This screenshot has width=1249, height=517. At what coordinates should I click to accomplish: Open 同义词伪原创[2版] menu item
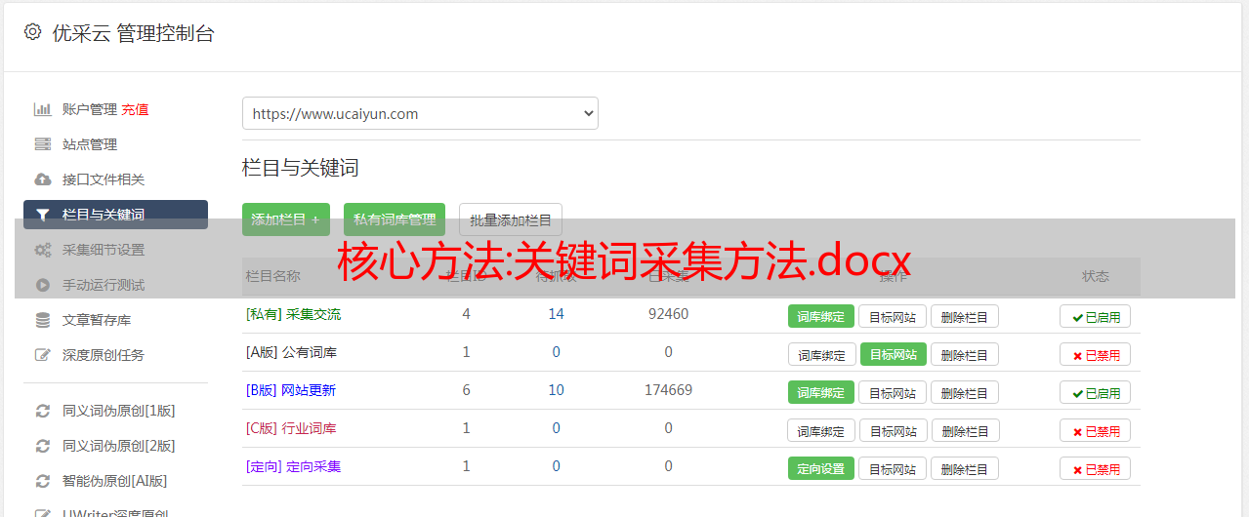119,446
